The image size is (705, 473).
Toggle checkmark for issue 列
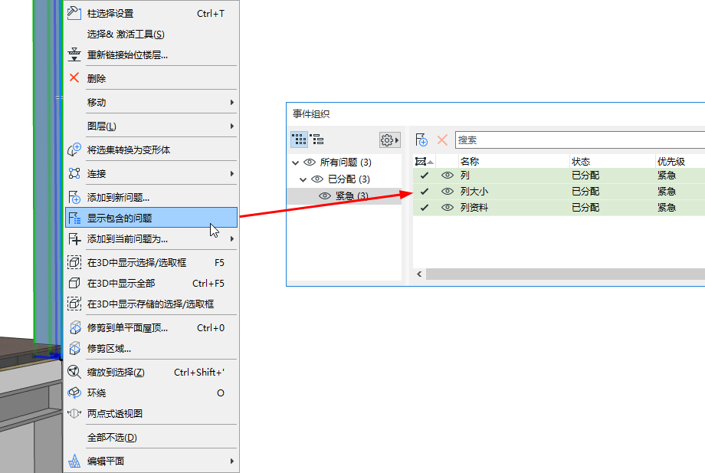click(x=424, y=176)
